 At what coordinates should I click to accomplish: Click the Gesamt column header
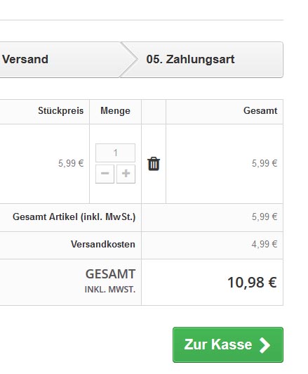coord(260,110)
